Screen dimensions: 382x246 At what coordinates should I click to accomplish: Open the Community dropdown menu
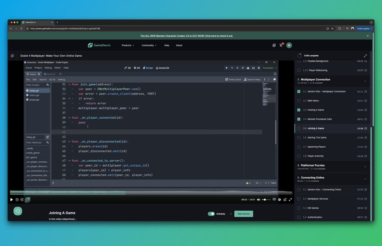pos(149,45)
